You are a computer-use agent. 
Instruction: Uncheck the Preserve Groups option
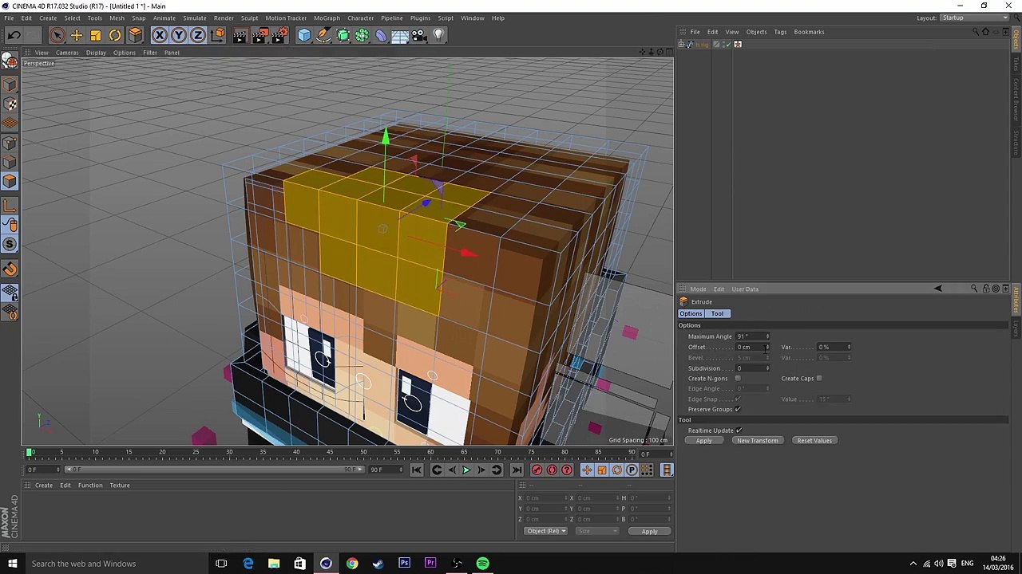738,410
